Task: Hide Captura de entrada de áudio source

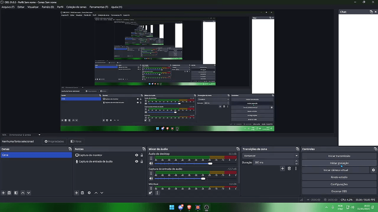Action: (x=137, y=161)
